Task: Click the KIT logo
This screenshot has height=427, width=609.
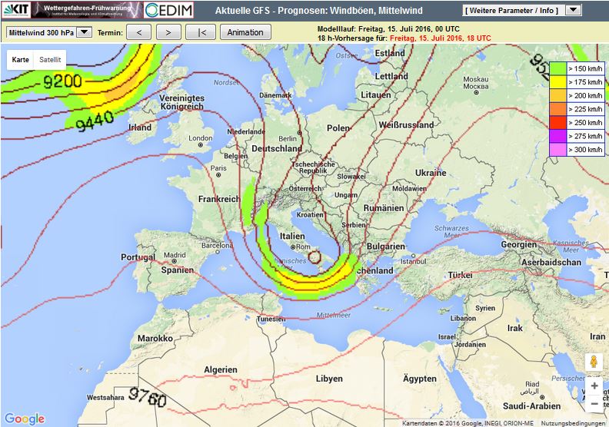Action: click(x=15, y=10)
